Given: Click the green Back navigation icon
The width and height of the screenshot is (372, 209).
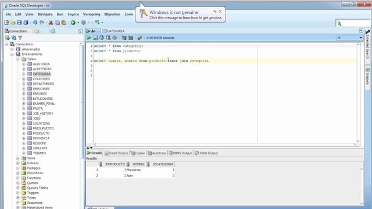Looking at the screenshot, I should click(73, 23).
